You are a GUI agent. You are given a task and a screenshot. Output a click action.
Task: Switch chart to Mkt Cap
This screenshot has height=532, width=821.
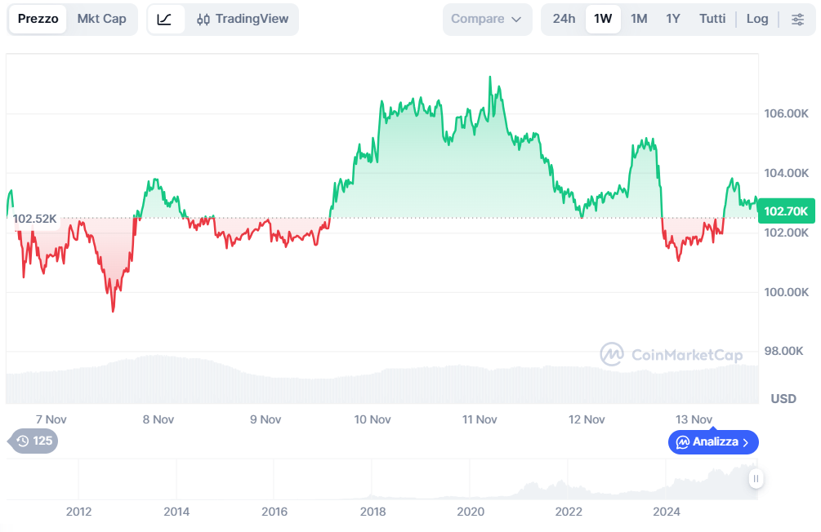point(101,19)
